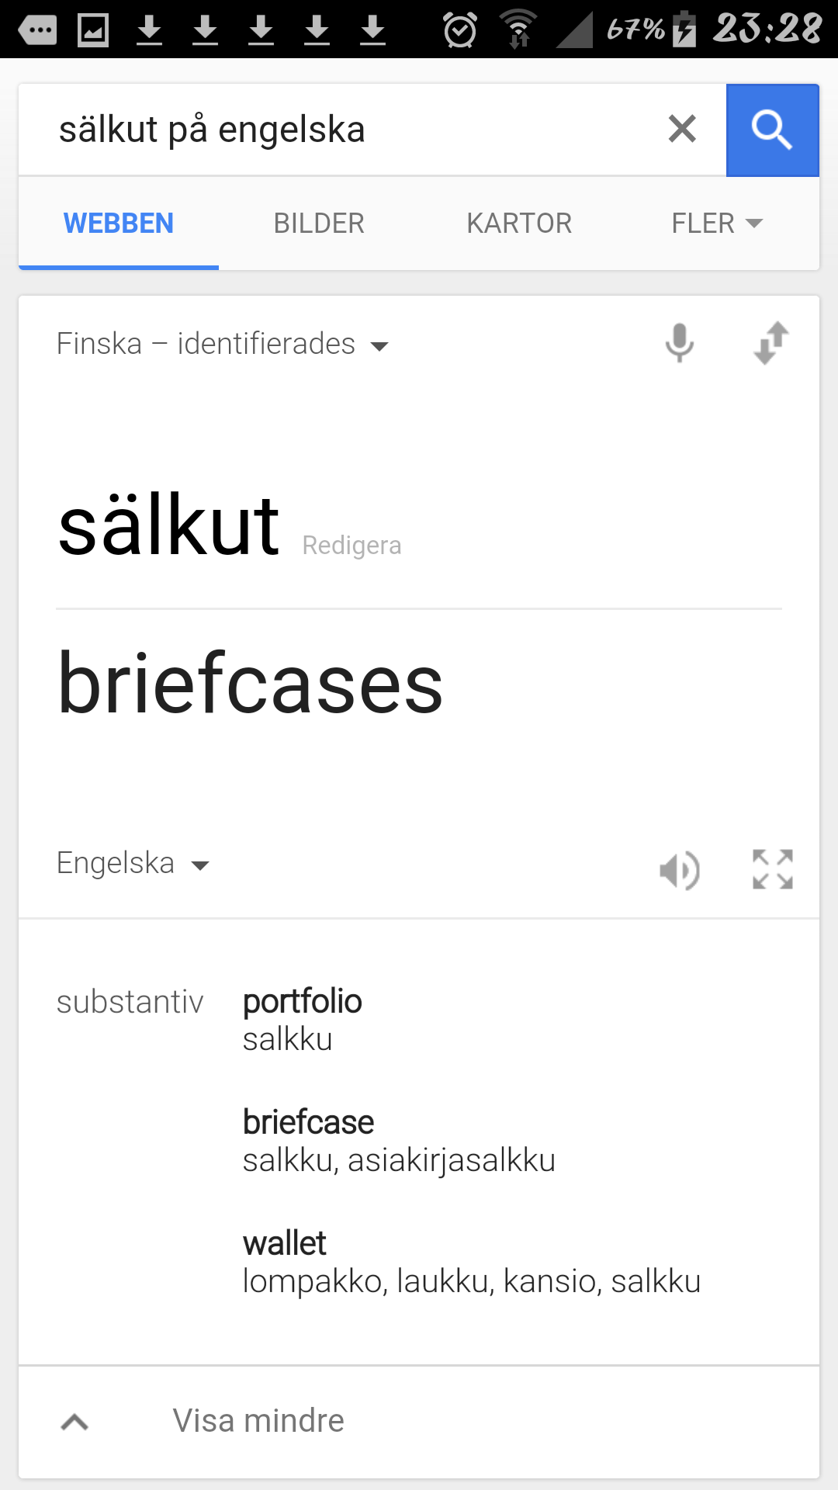
Task: Tap the blue search magnifier button
Action: tap(772, 130)
